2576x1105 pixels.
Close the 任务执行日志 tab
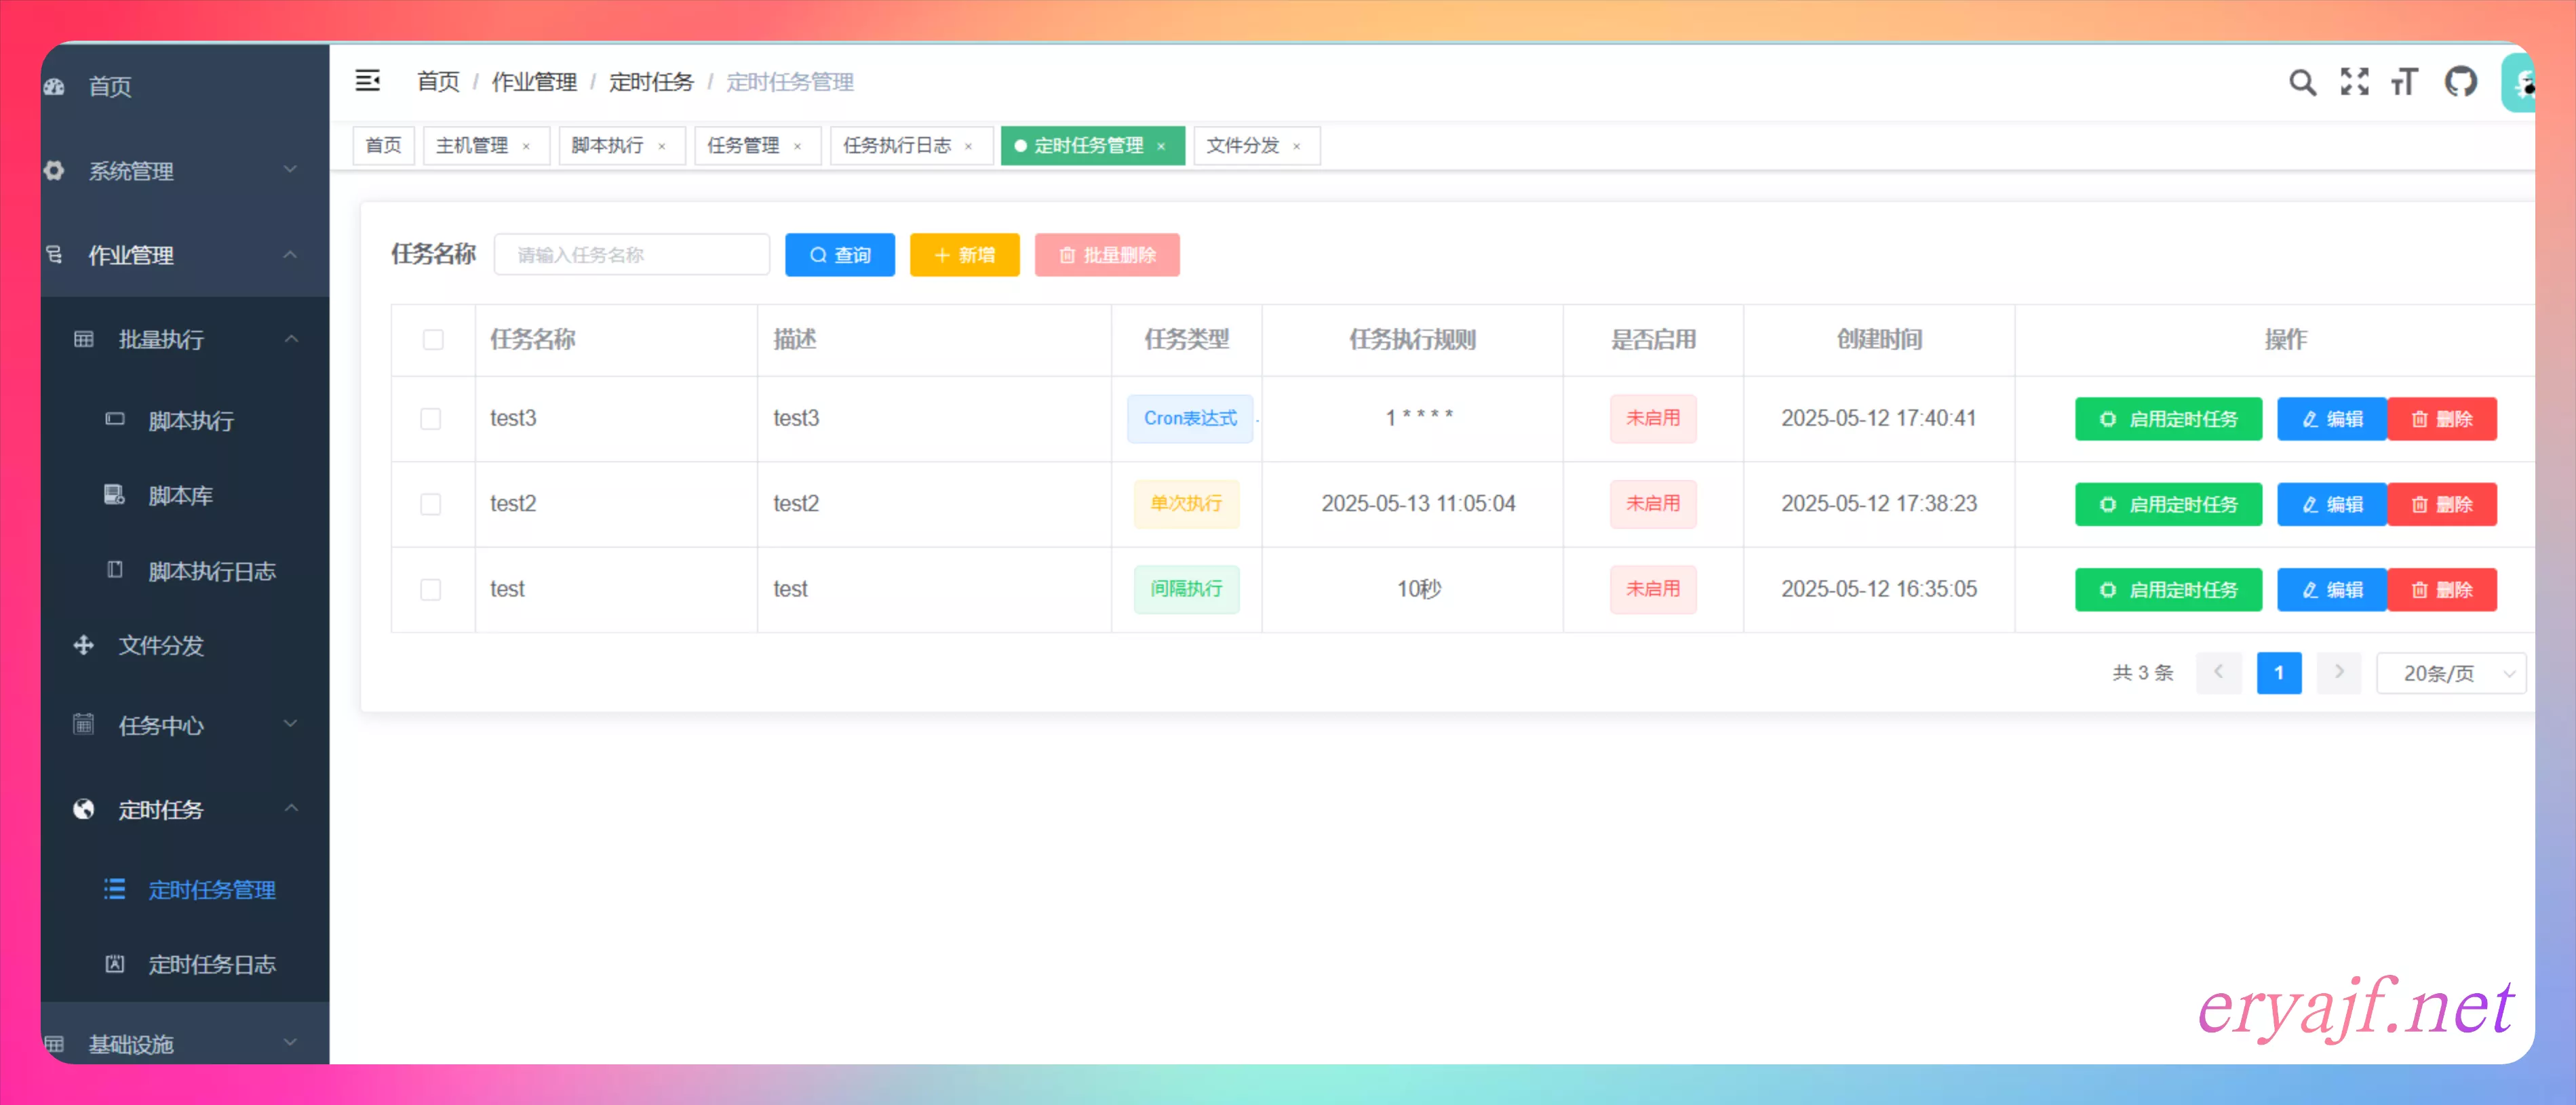(x=968, y=147)
